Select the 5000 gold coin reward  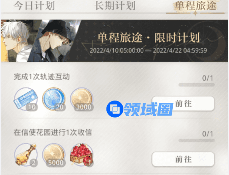pyautogui.click(x=54, y=155)
